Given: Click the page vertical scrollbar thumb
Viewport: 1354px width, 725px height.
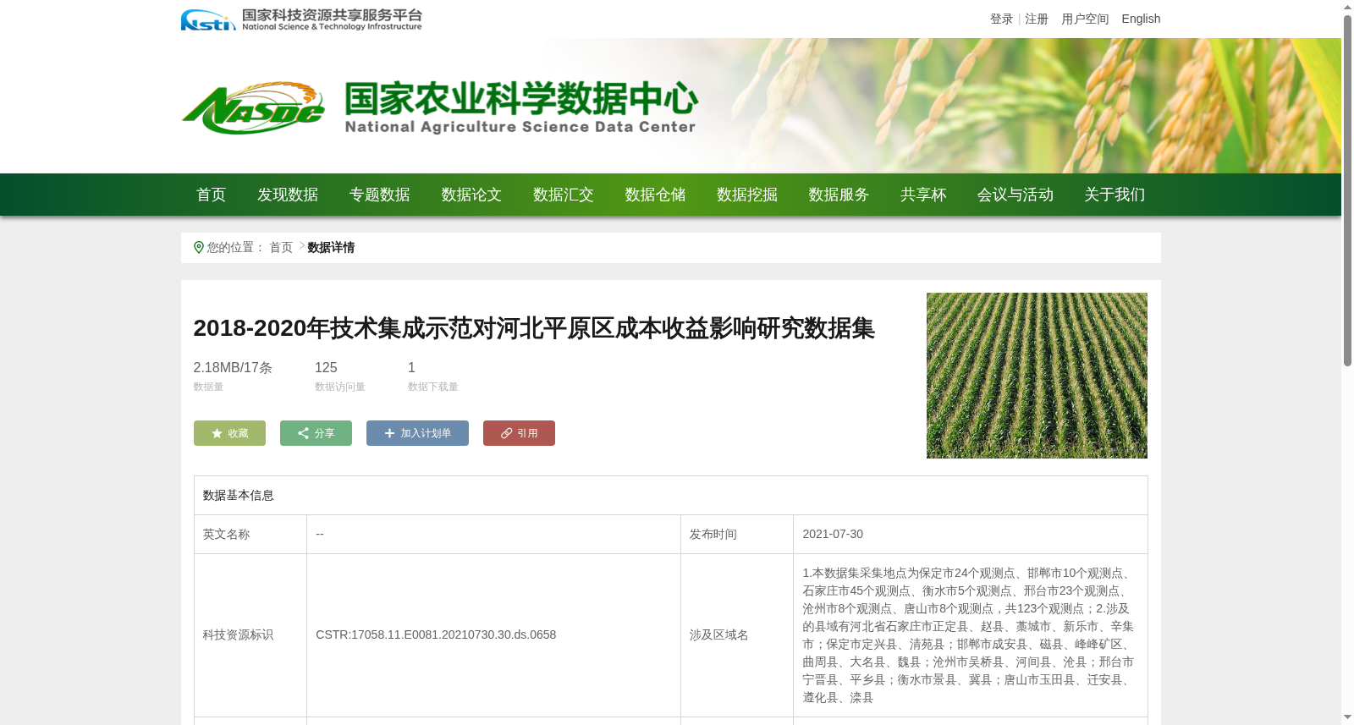Looking at the screenshot, I should click(1347, 190).
